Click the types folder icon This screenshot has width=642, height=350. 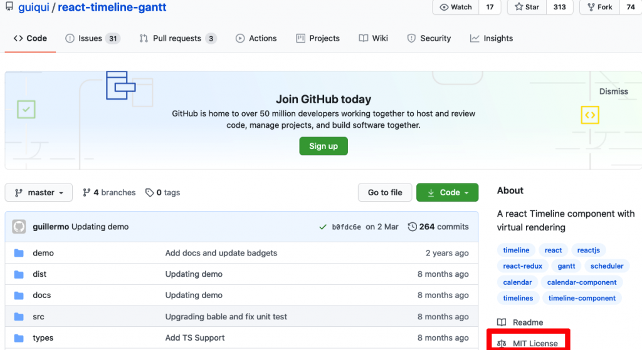point(19,337)
